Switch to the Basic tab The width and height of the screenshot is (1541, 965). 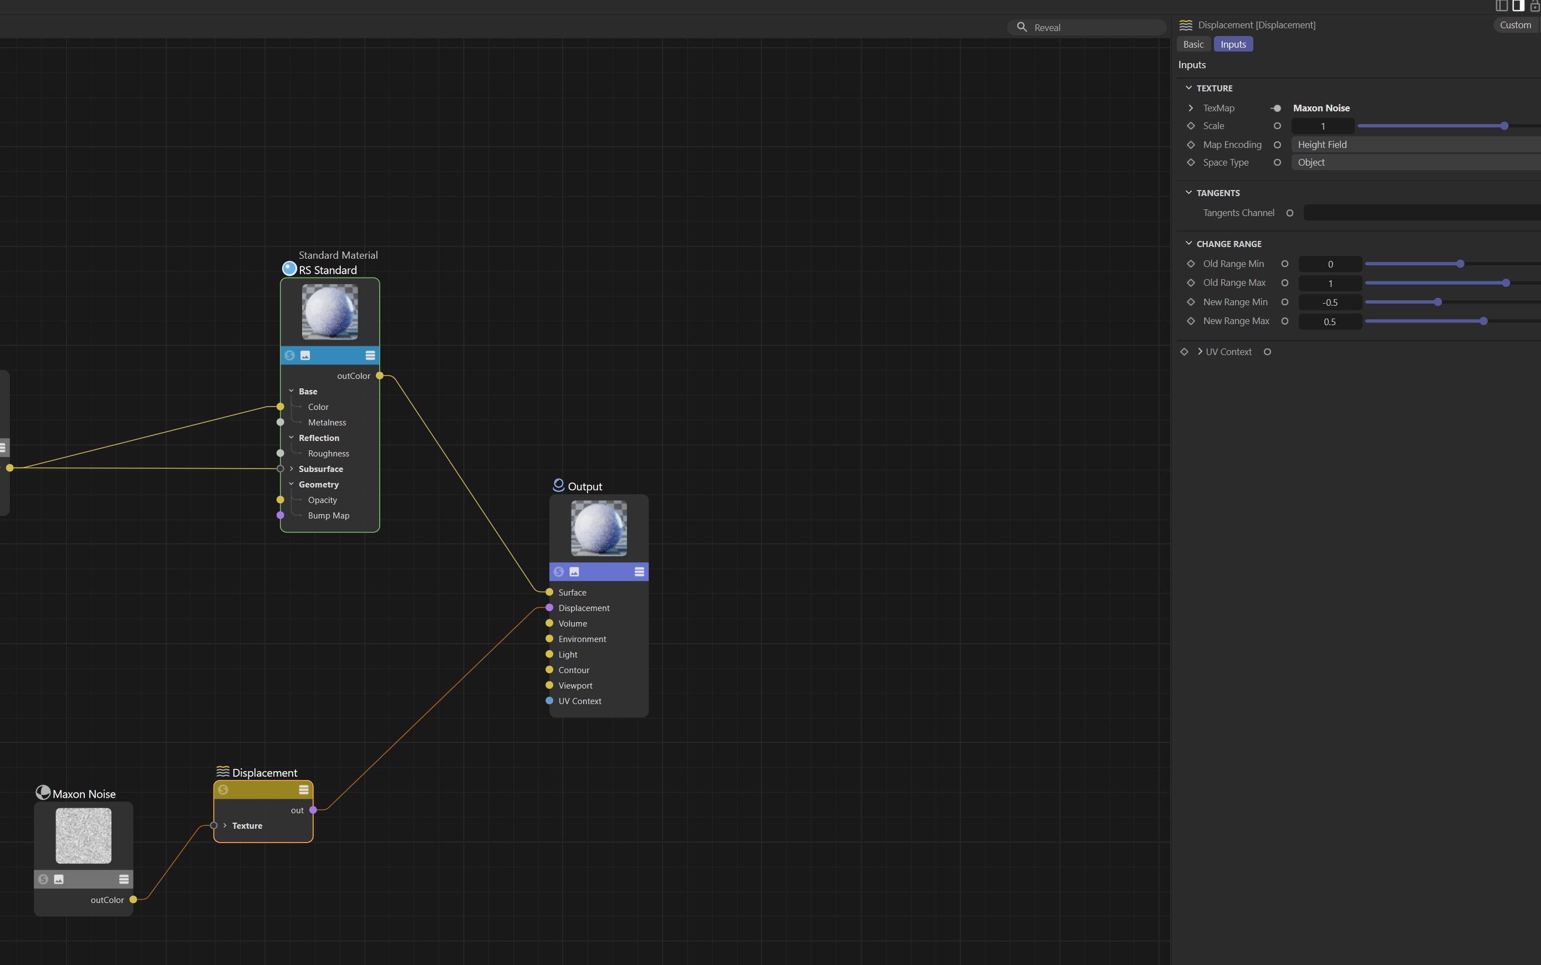point(1192,44)
